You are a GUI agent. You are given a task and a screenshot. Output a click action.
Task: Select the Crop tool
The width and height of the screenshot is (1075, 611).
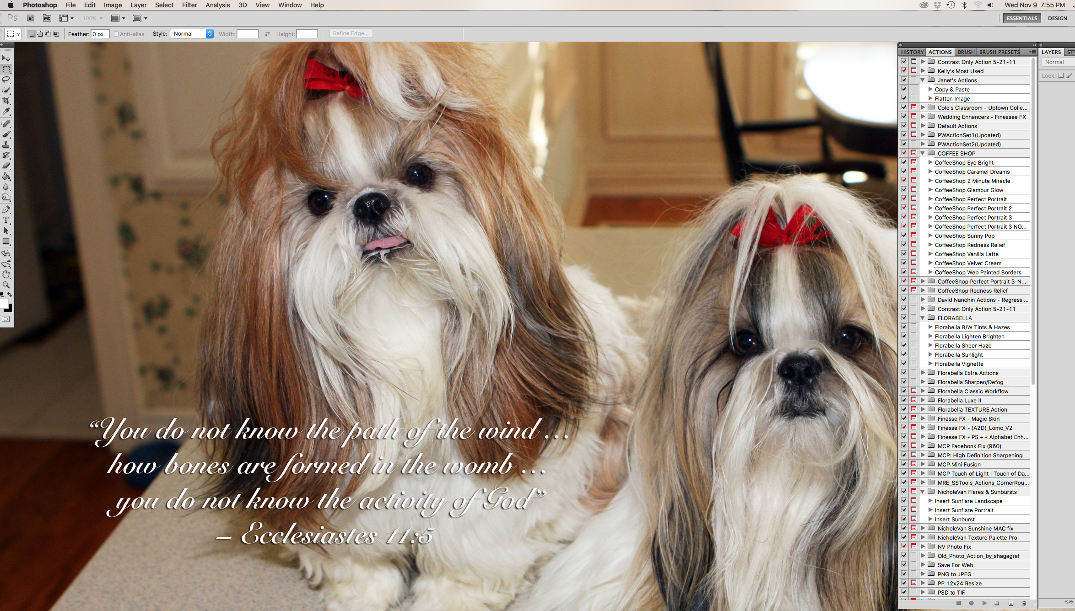[6, 101]
